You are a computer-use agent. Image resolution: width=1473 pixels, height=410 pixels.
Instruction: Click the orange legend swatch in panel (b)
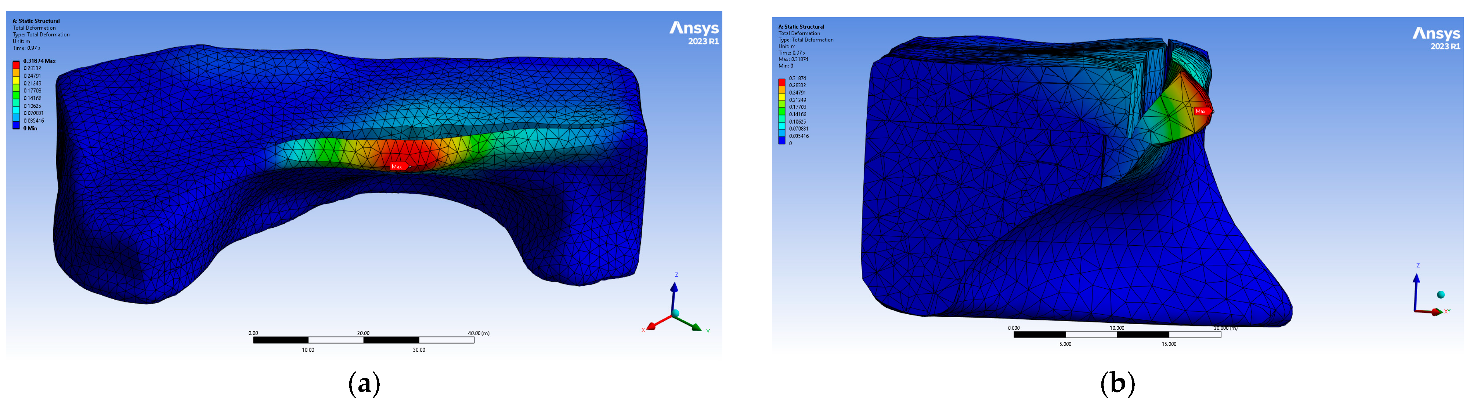pyautogui.click(x=782, y=89)
